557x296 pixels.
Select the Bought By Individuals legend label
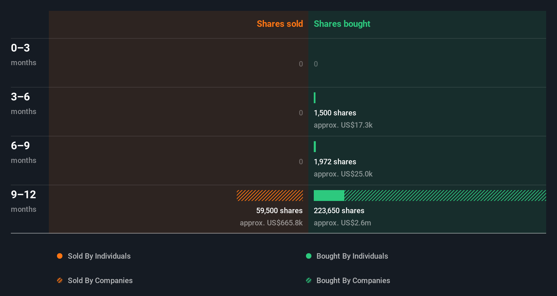click(352, 256)
